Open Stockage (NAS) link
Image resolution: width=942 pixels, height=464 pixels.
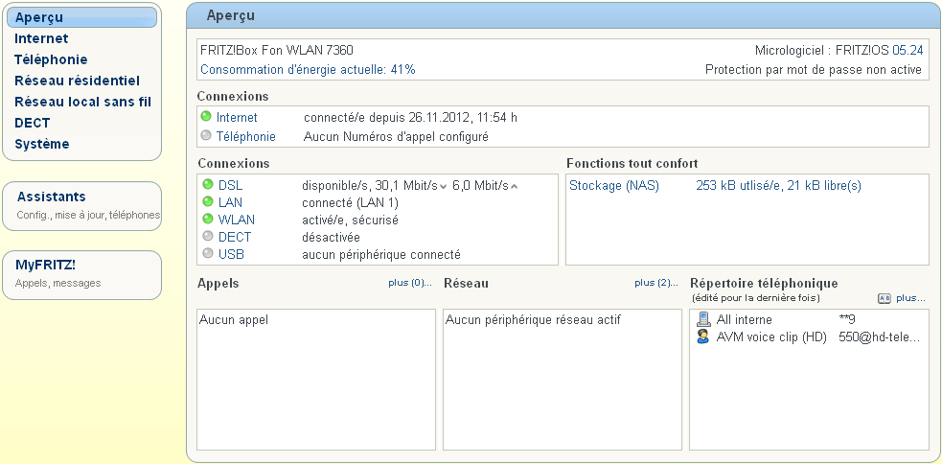614,186
